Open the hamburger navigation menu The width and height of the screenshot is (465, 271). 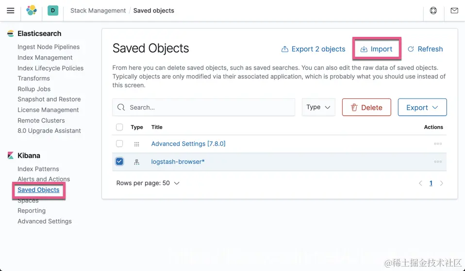click(x=10, y=11)
